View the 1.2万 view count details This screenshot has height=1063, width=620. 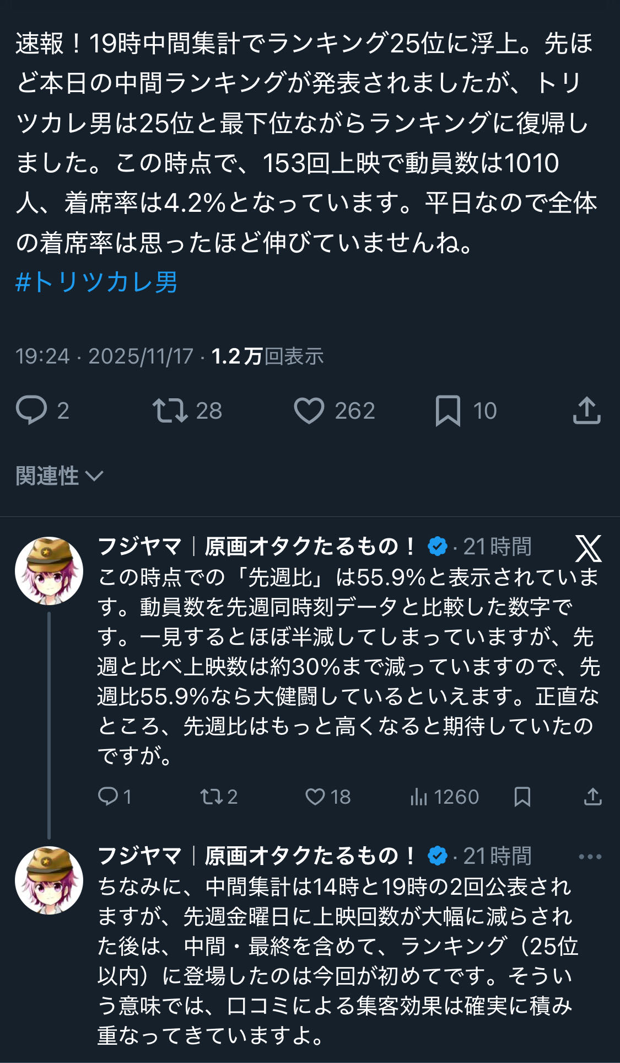point(267,356)
